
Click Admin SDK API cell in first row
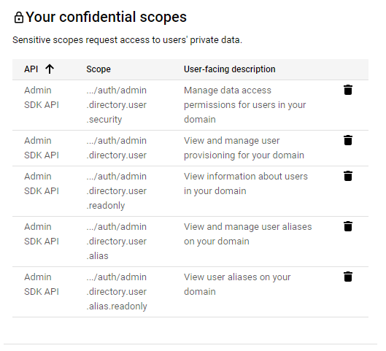point(42,98)
